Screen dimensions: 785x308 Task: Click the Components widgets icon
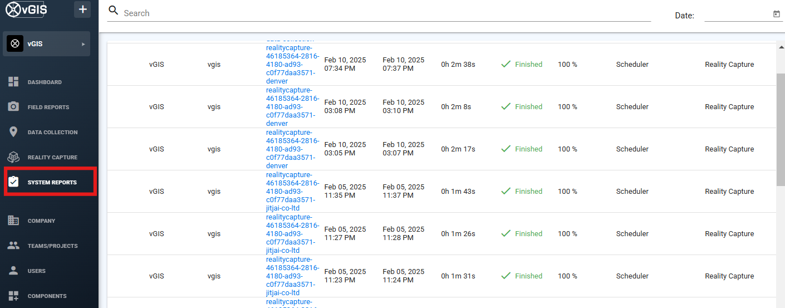[x=14, y=296]
